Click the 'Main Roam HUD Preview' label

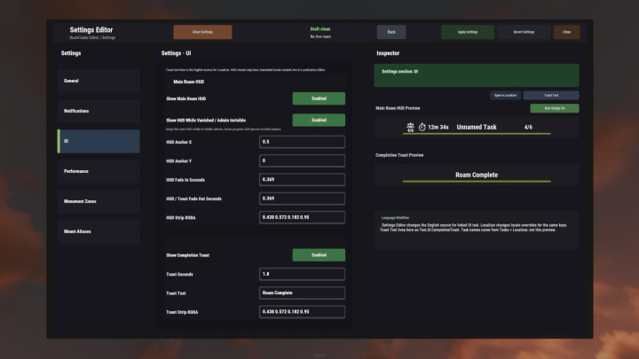point(398,108)
